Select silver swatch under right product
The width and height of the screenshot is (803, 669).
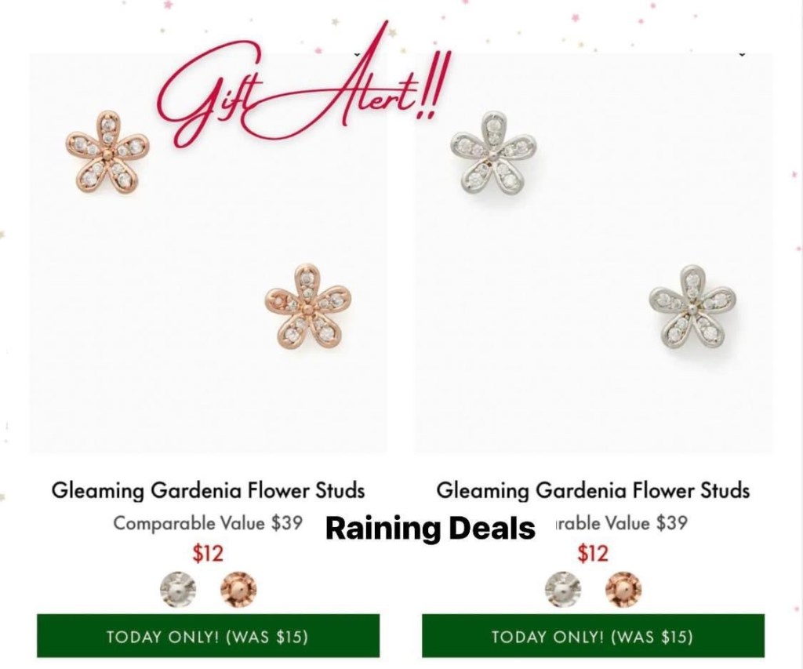[563, 589]
